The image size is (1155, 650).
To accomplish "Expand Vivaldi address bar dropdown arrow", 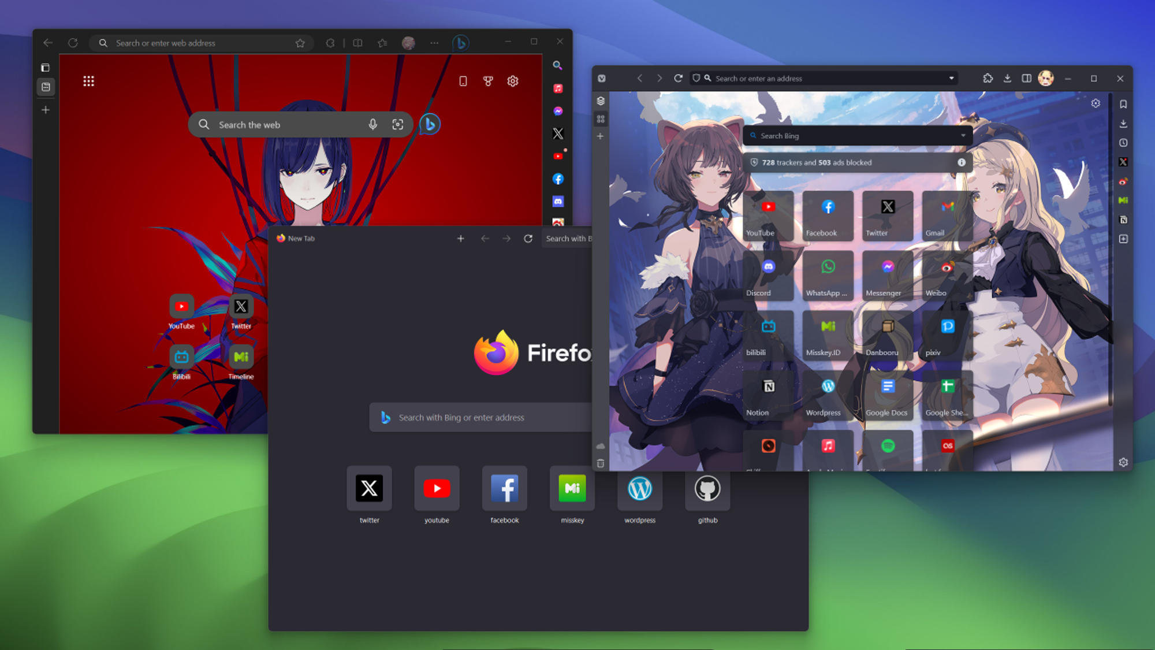I will tap(952, 78).
